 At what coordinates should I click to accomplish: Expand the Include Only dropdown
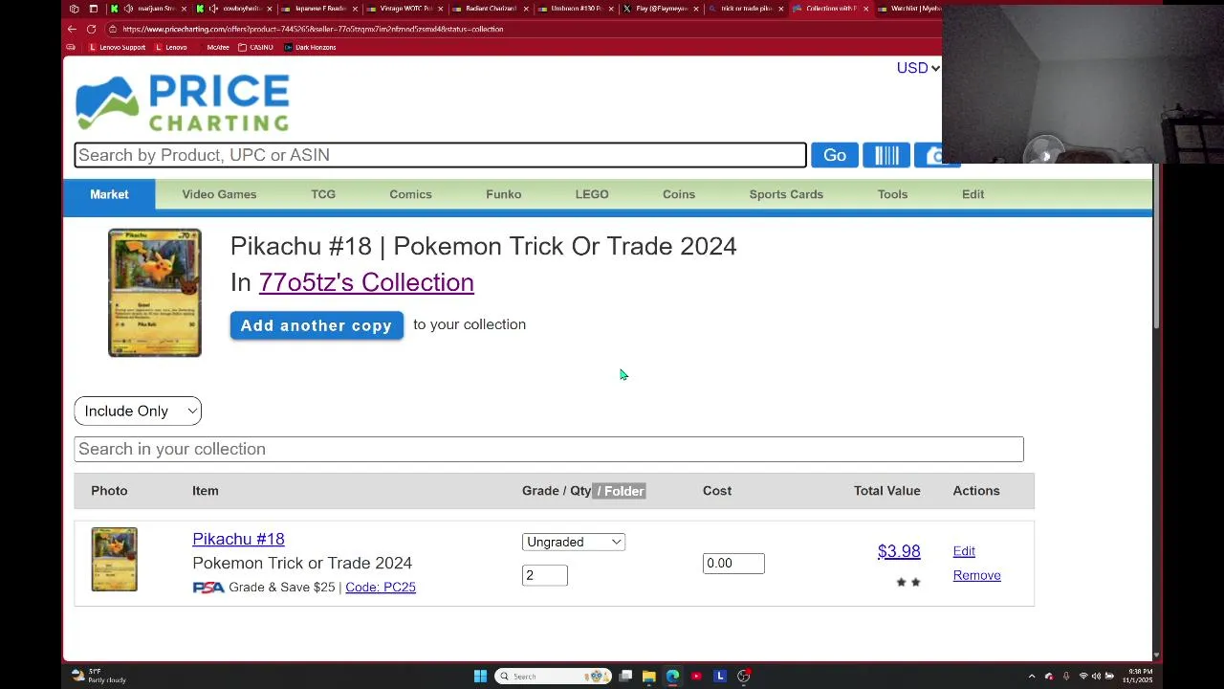[x=138, y=411]
